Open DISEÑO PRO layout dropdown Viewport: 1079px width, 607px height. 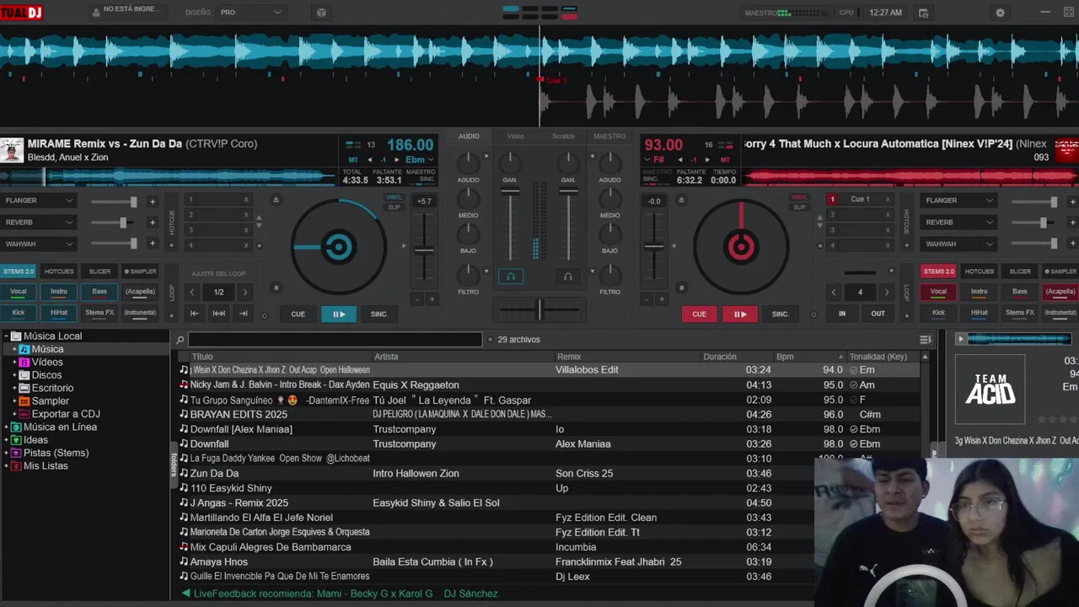coord(251,13)
